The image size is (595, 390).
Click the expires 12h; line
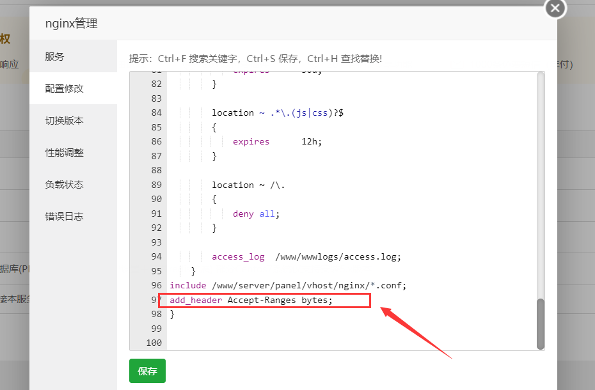277,141
